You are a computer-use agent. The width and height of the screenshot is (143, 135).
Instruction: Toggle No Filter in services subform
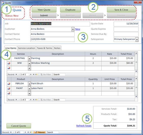(x=46, y=74)
